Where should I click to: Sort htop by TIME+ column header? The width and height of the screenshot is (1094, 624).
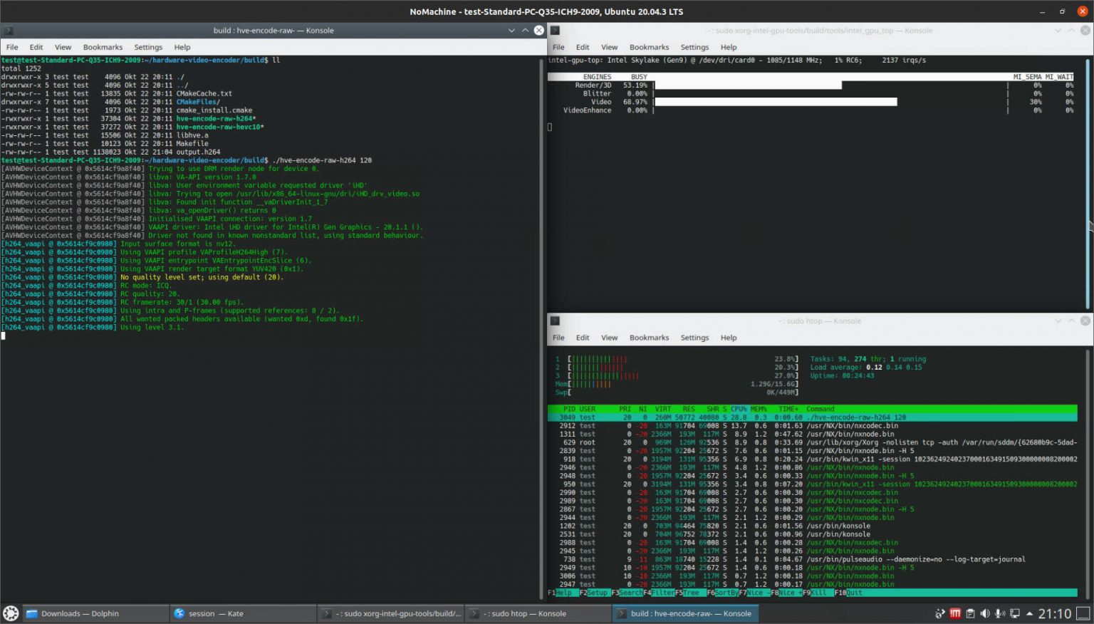pyautogui.click(x=789, y=409)
